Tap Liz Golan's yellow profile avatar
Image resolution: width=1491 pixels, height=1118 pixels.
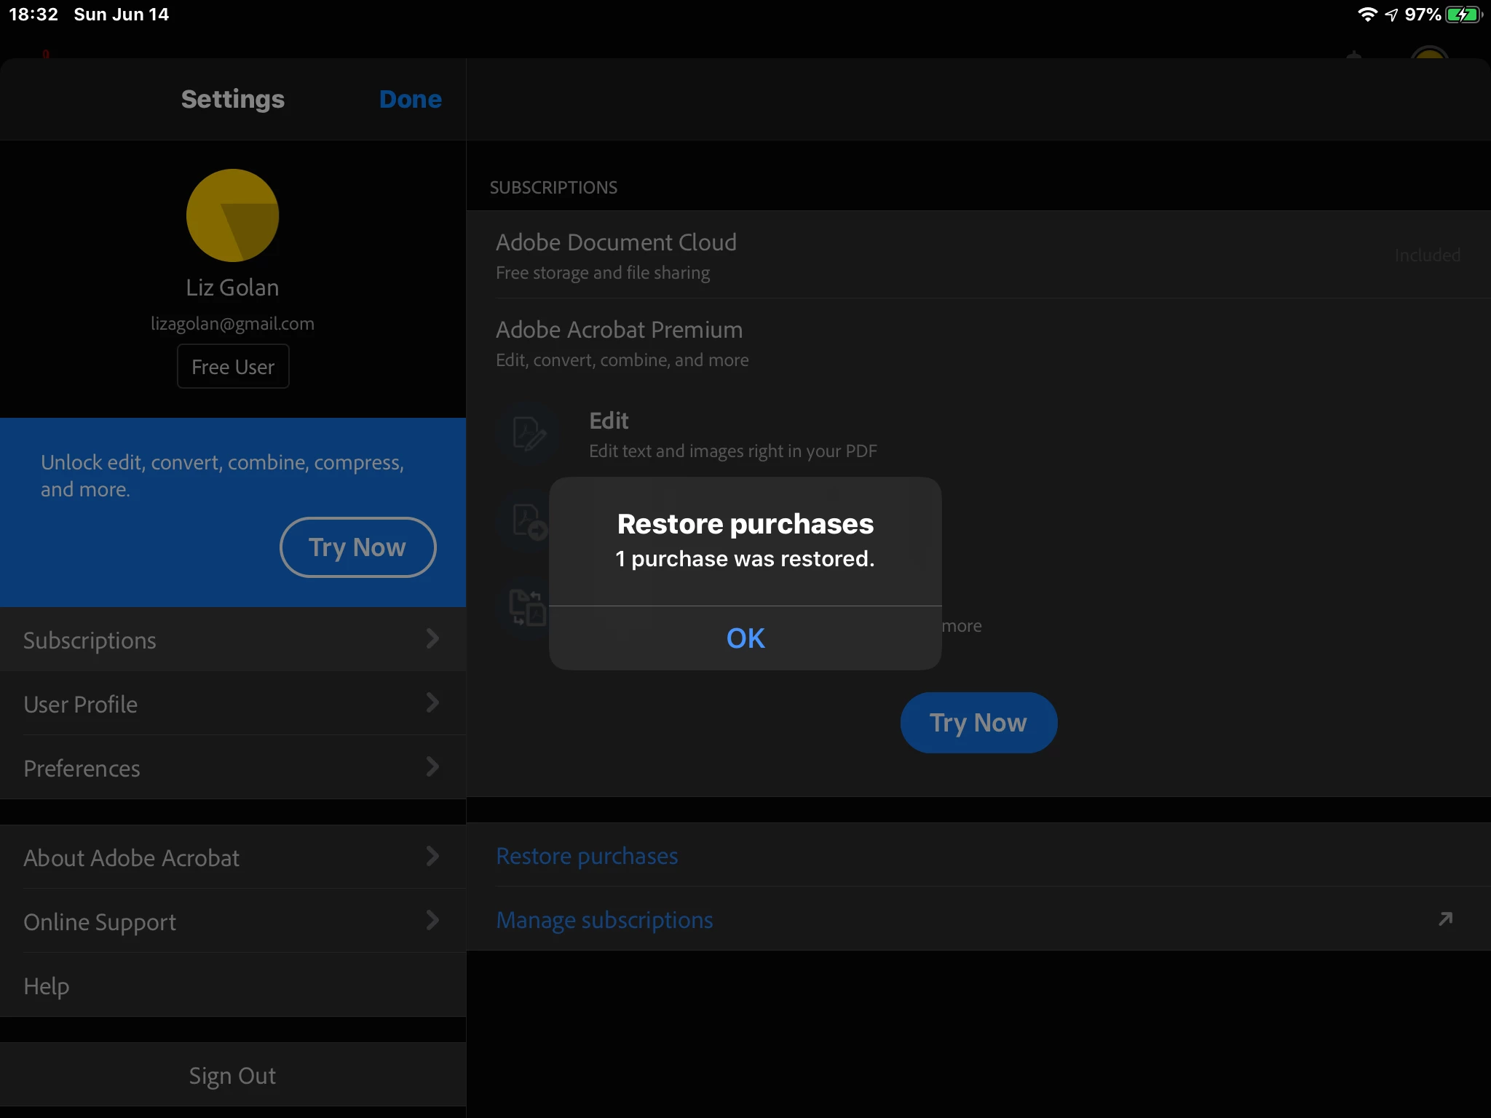coord(232,215)
